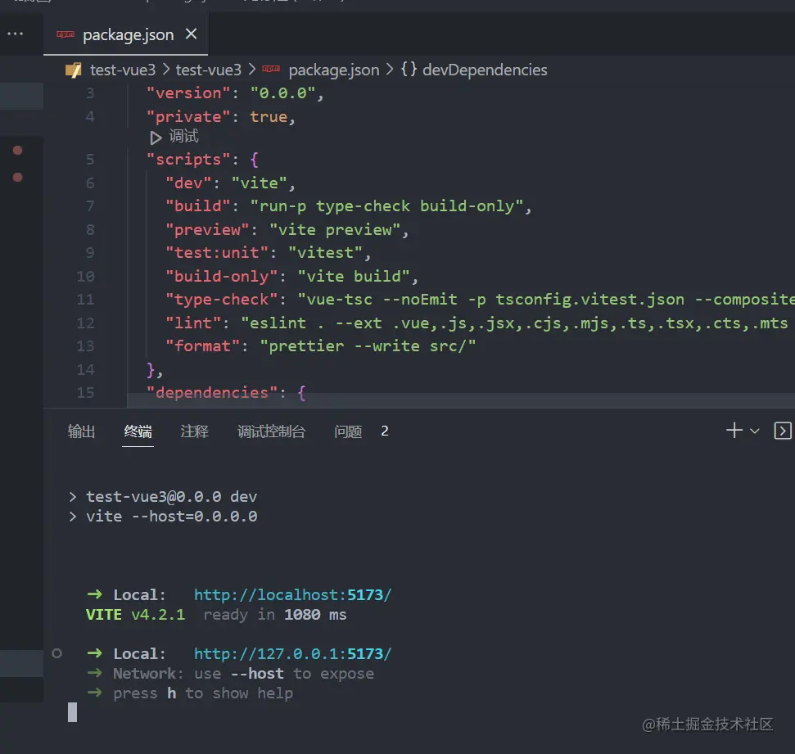Switch to the 调试控制台 panel tab

(272, 431)
